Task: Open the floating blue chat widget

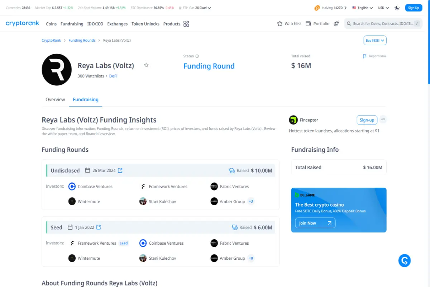Action: pos(405,260)
